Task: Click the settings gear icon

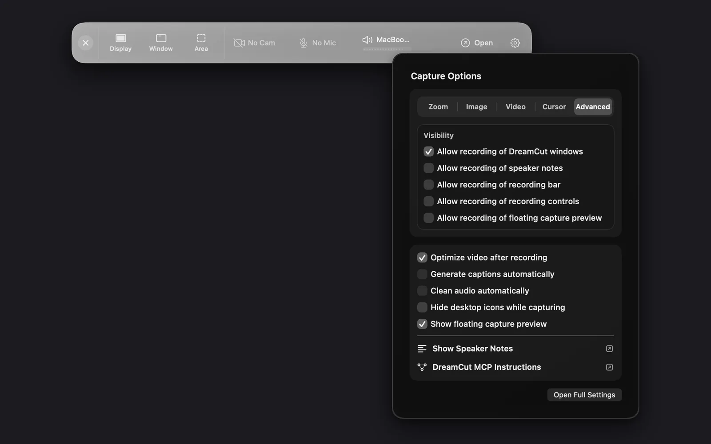Action: point(515,43)
